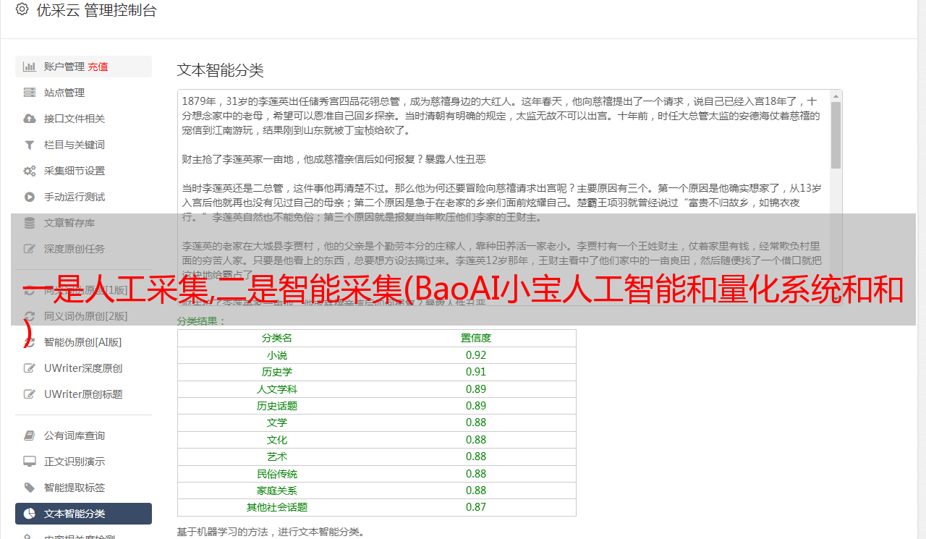The image size is (926, 539).
Task: Click the 0.92 confidence value
Action: click(x=476, y=355)
